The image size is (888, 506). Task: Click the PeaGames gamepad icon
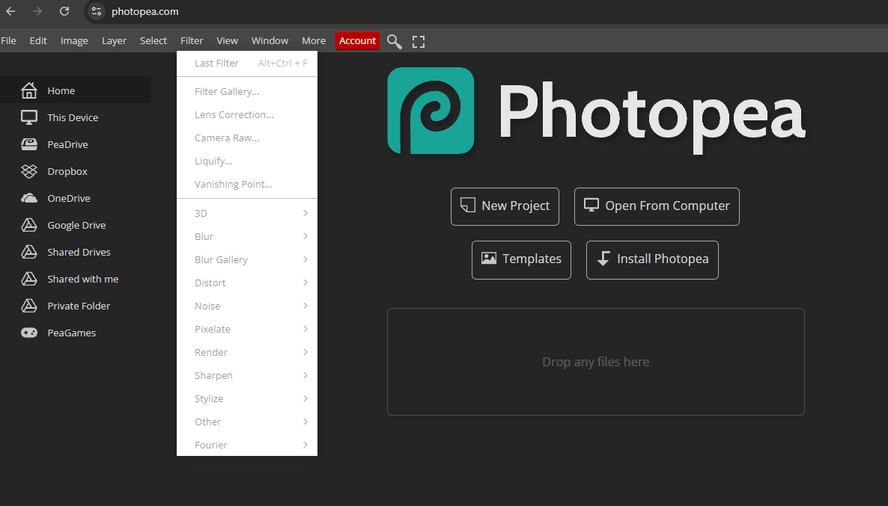click(29, 333)
